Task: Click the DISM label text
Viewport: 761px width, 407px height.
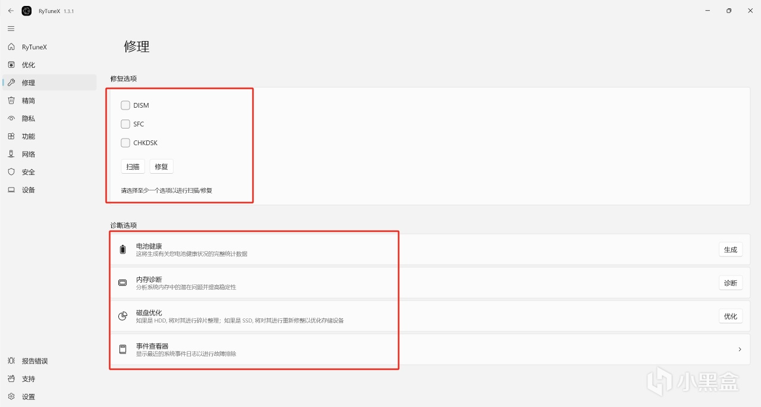Action: tap(141, 105)
